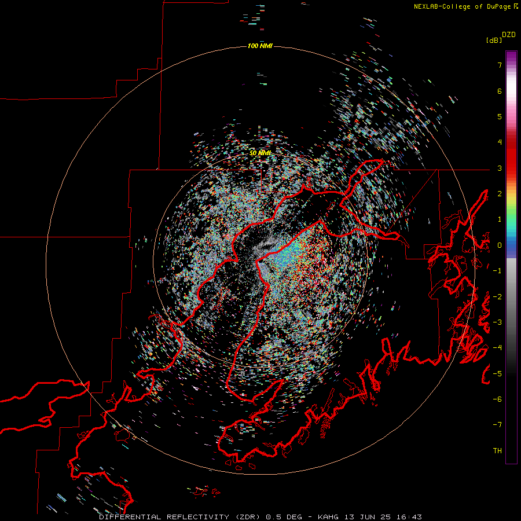The image size is (521, 521).
Task: Click the 3 value on color scale
Action: (x=500, y=168)
